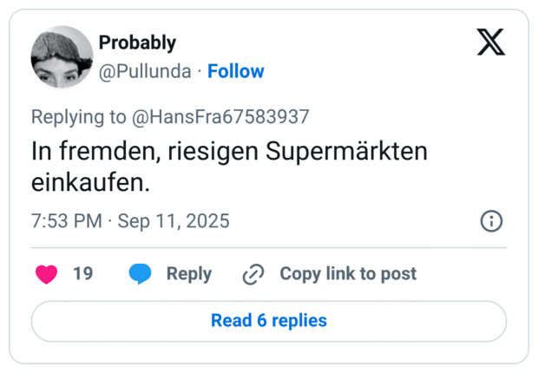Open the Probably profile avatar
538x373 pixels.
62,56
